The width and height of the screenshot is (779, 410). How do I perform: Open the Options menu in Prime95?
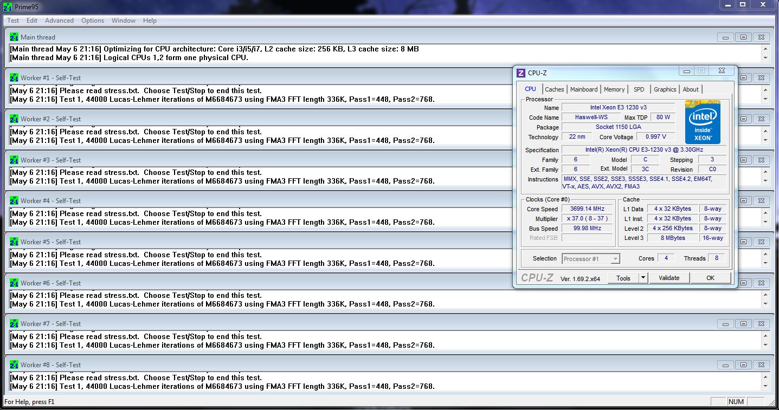click(93, 21)
